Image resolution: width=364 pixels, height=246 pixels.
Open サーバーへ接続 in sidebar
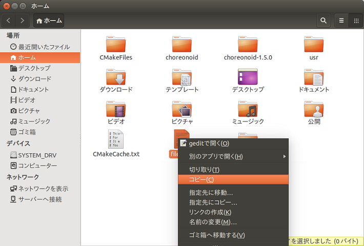click(x=40, y=199)
